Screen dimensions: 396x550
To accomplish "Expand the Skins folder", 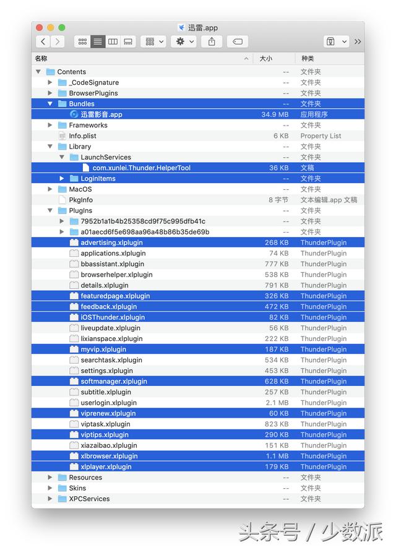I will point(49,488).
